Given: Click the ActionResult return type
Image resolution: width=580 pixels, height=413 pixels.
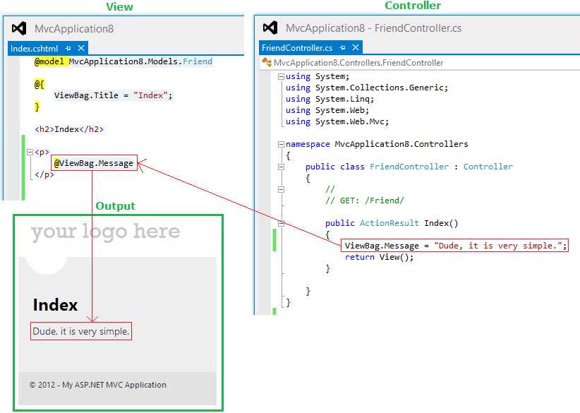Looking at the screenshot, I should pos(389,223).
